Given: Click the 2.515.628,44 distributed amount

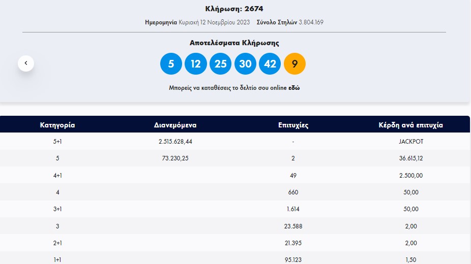Looking at the screenshot, I should tap(175, 142).
